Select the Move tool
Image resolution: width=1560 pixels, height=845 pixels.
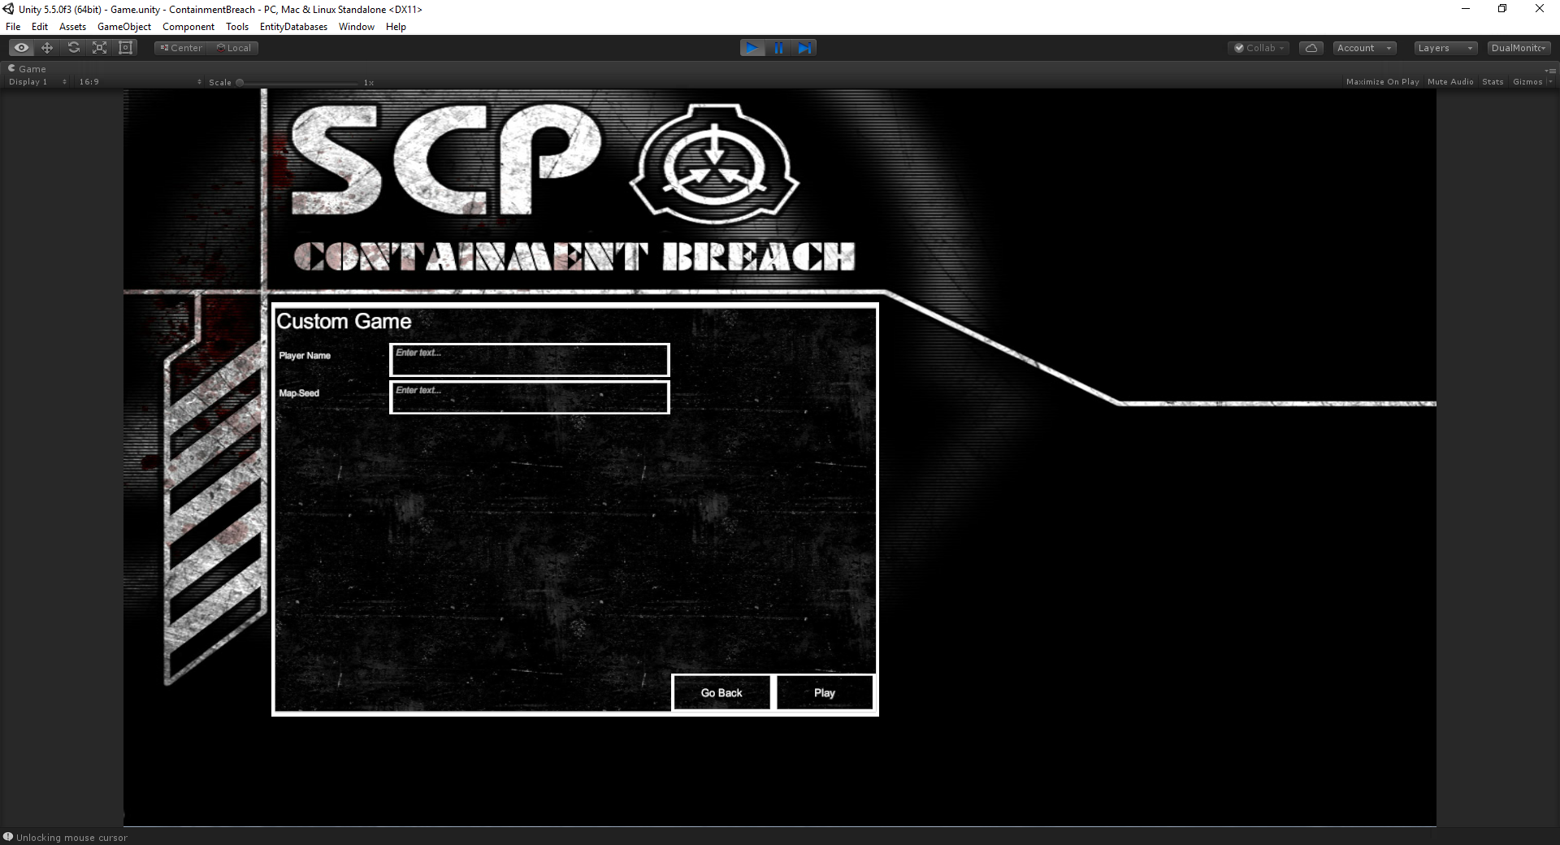[x=47, y=48]
